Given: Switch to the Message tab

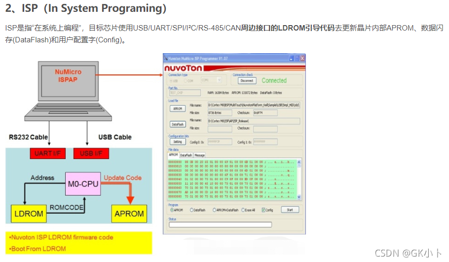Looking at the screenshot, I should (200, 155).
